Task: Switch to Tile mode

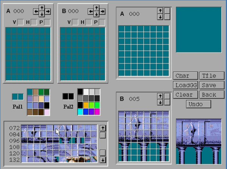Action: [212, 76]
